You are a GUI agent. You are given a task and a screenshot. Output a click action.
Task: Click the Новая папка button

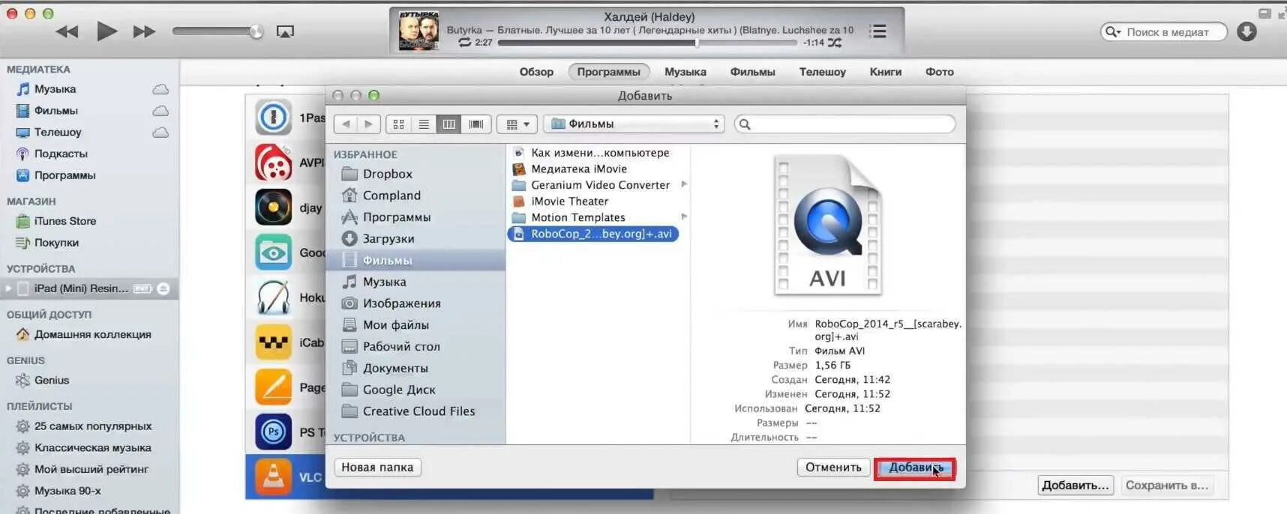(377, 468)
